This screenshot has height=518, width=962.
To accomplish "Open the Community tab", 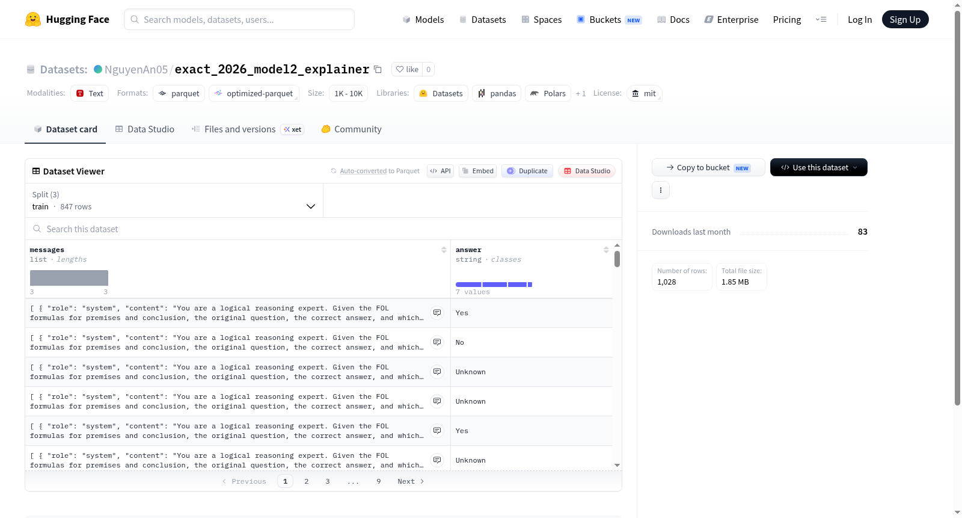I will click(x=351, y=129).
